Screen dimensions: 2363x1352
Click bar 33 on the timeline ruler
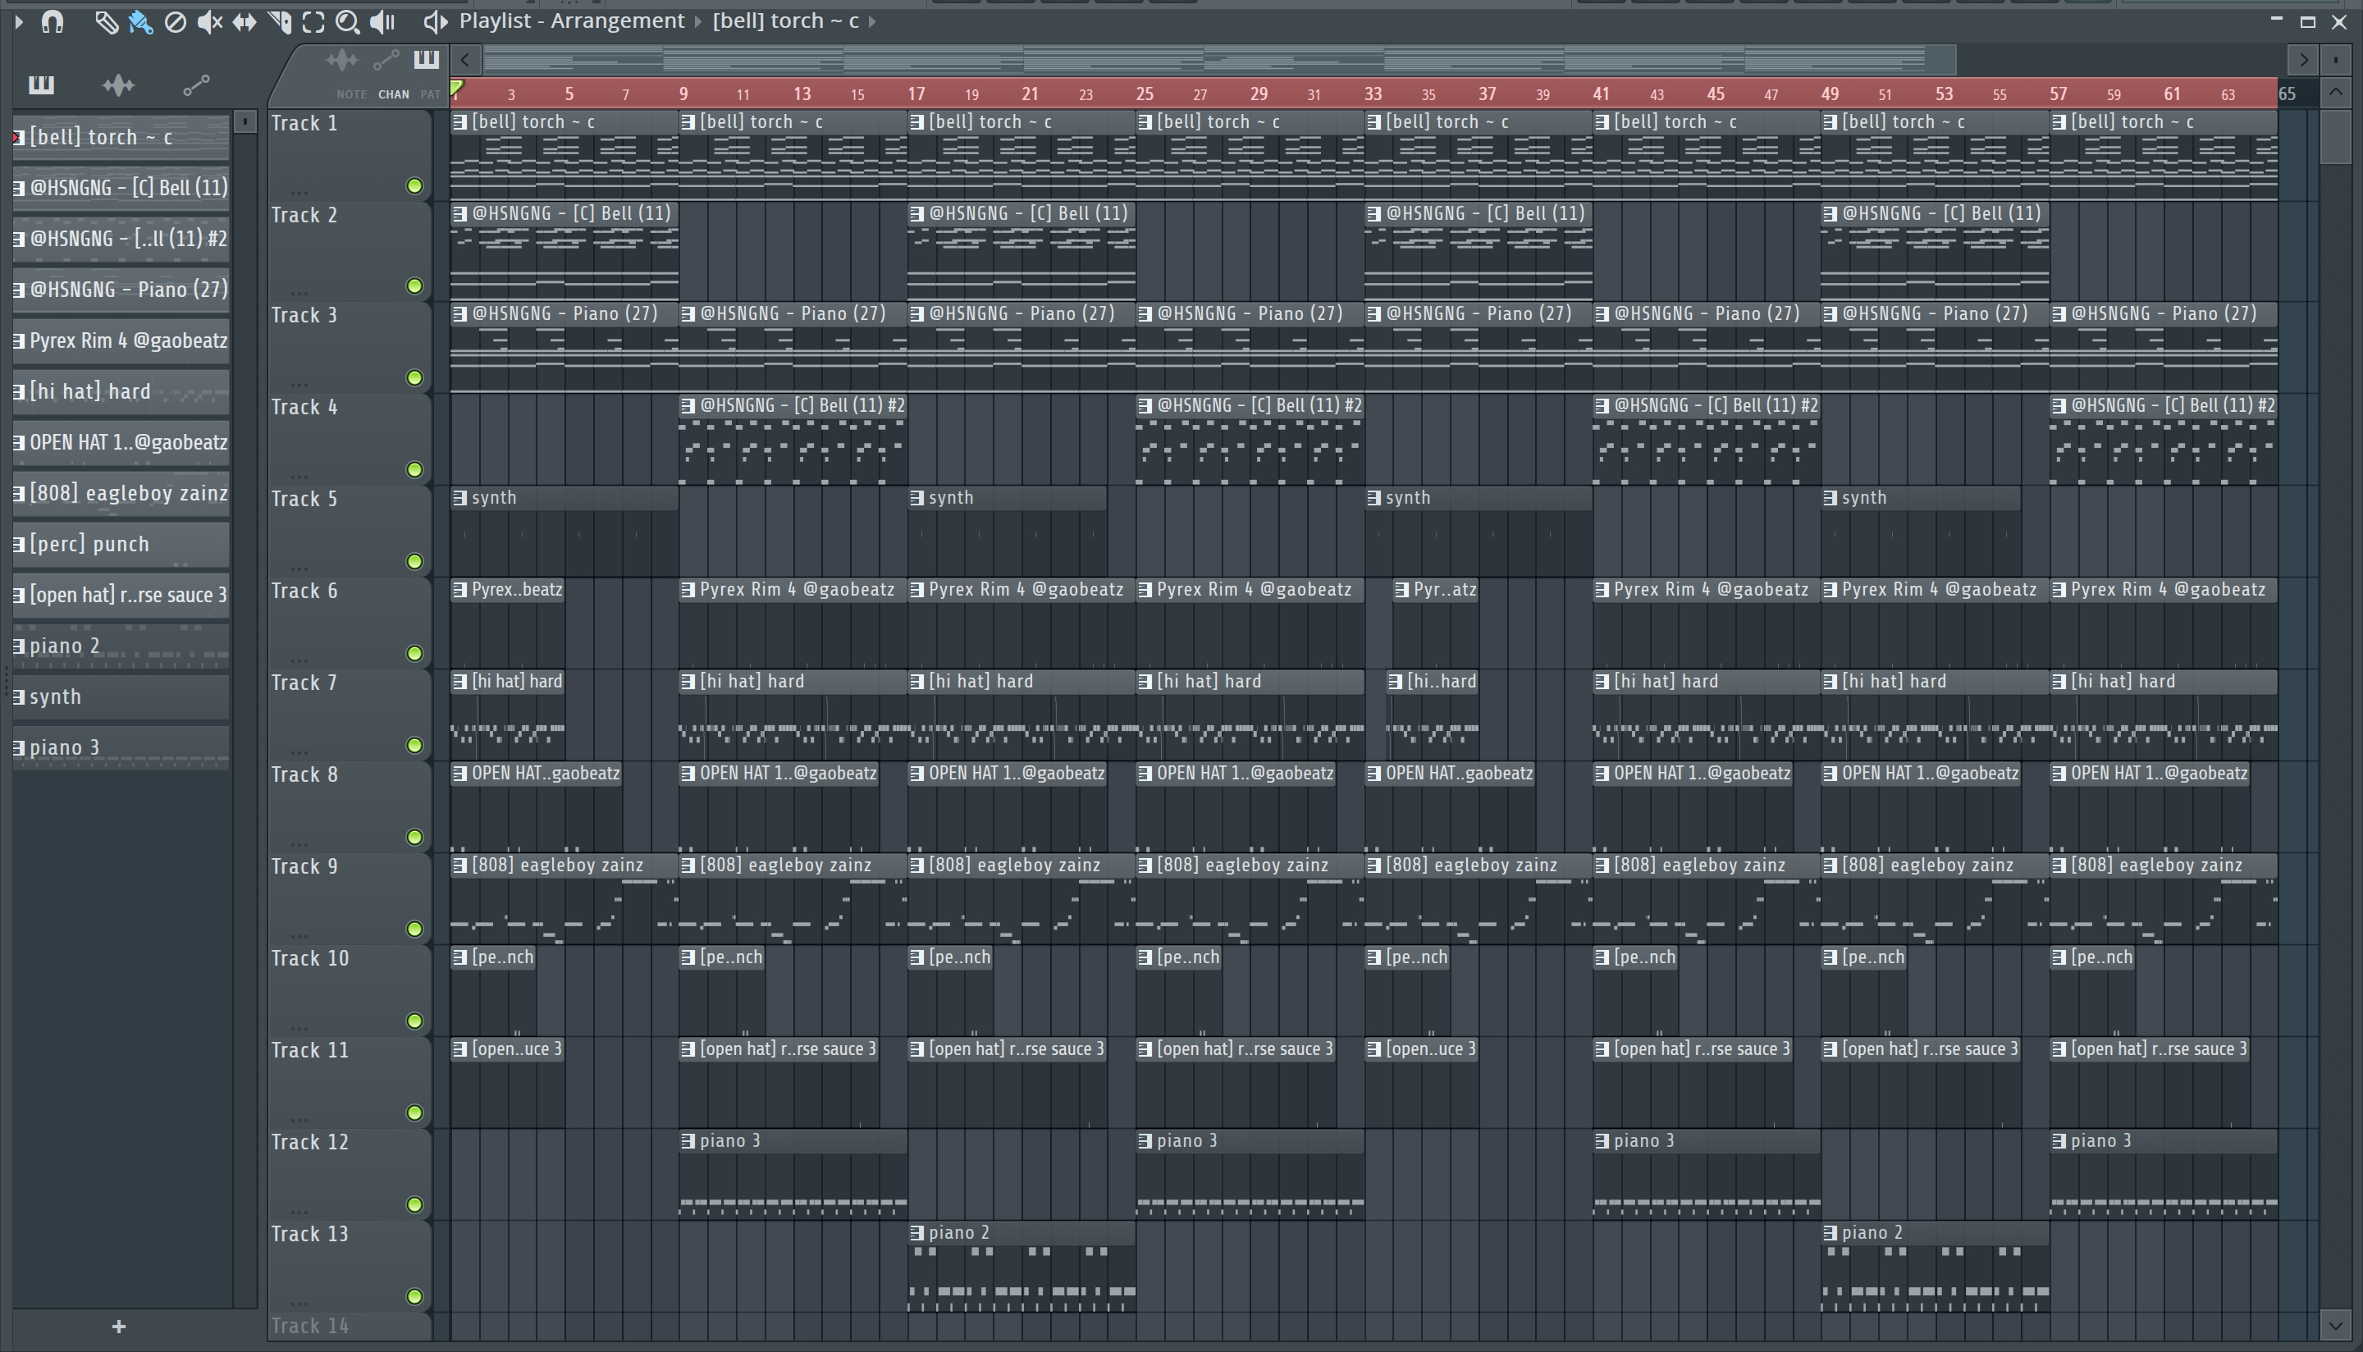click(x=1373, y=94)
